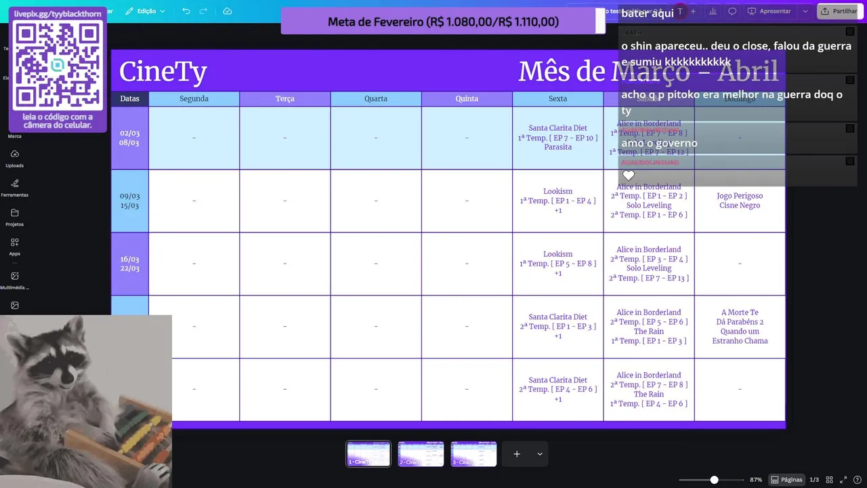Select the Lookism EP 5 - EP 8 cell
The height and width of the screenshot is (488, 867).
pos(558,264)
